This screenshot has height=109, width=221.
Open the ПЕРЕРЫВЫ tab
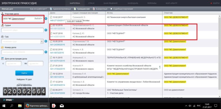(152, 3)
